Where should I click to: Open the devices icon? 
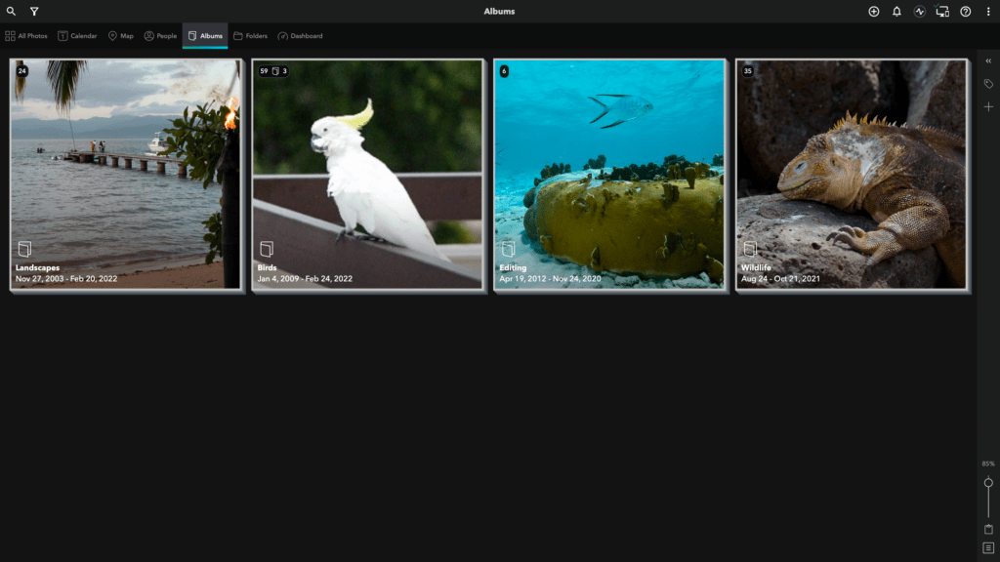[942, 12]
